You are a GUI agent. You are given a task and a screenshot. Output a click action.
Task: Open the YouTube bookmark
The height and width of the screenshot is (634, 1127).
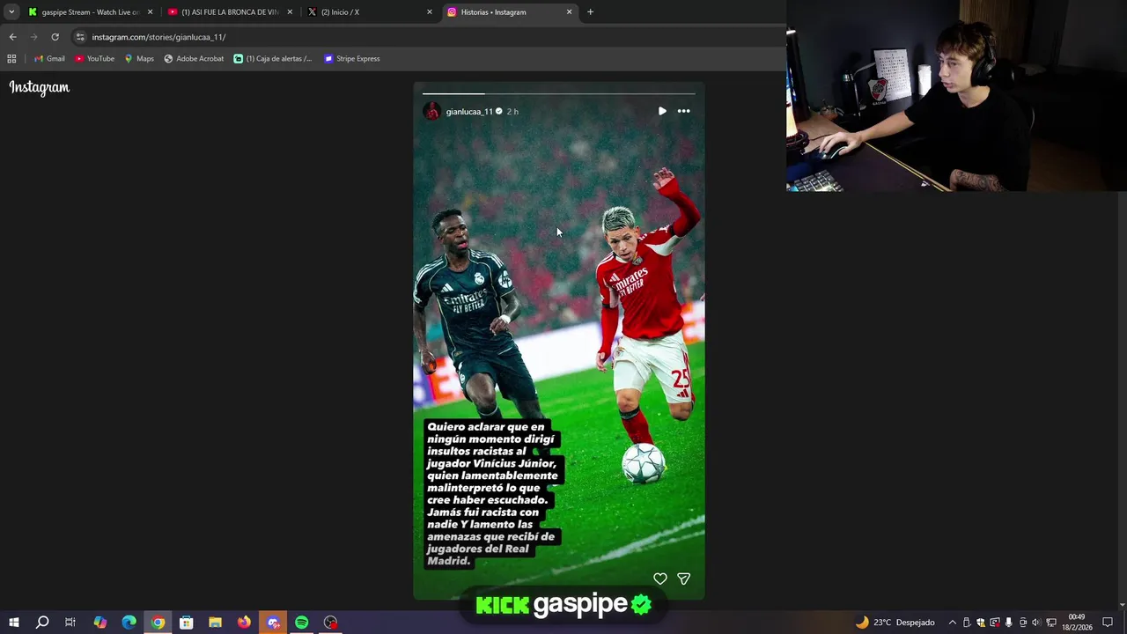(x=94, y=59)
